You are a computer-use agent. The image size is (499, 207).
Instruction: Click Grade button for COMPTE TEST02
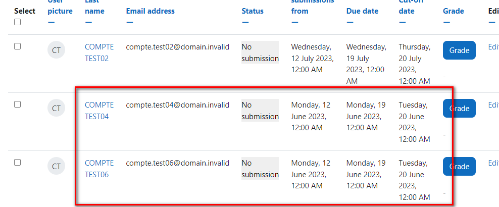(459, 50)
